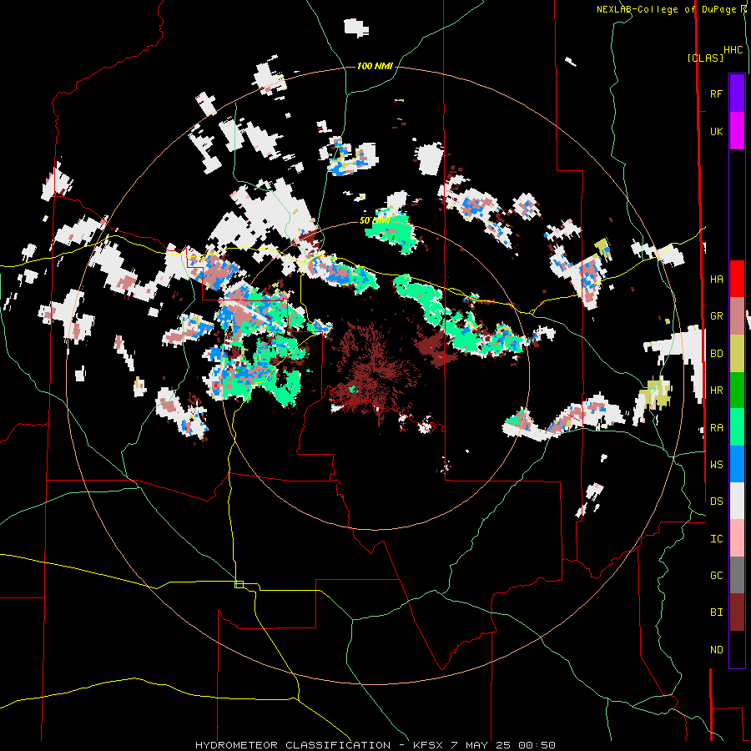
Task: Click the HA legend label
Action: 716,279
